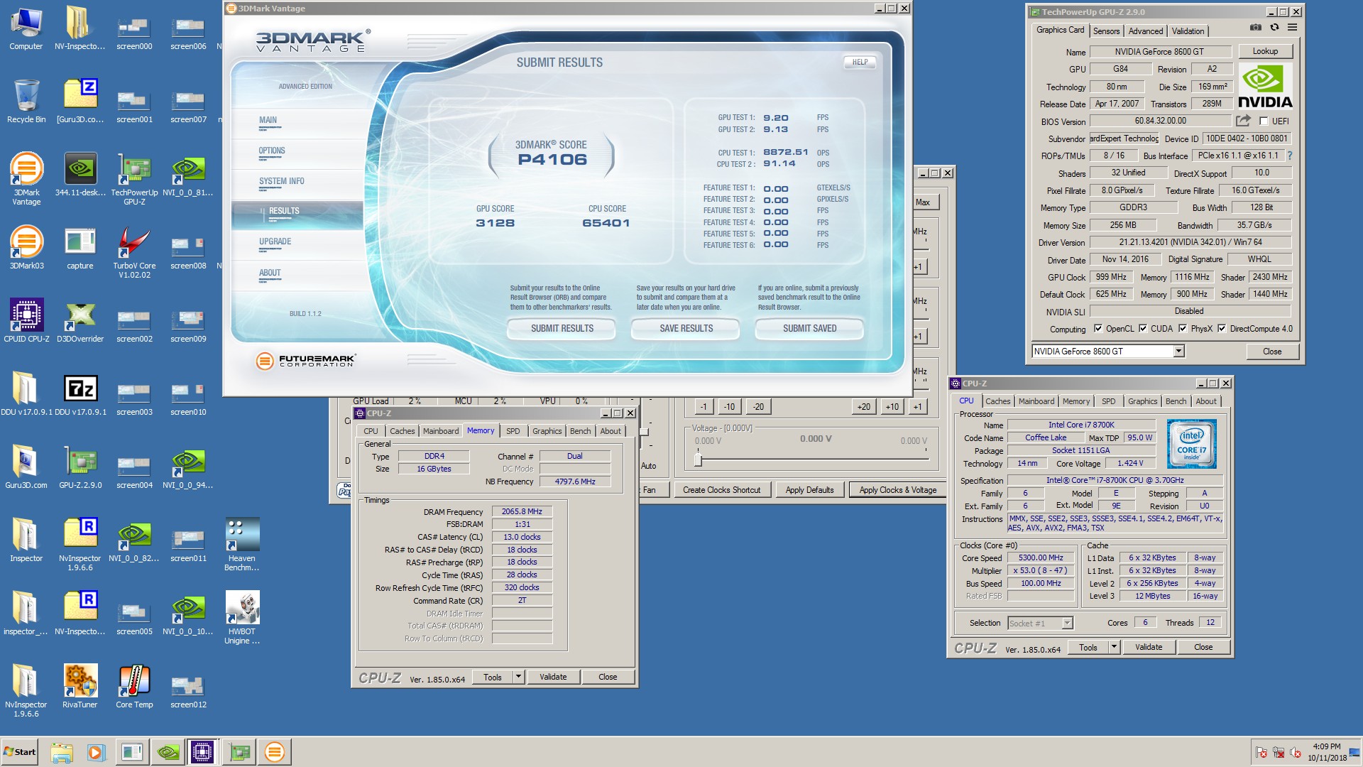Open Mainboard tab in CPU-Z processor window
This screenshot has width=1363, height=767.
(x=1036, y=401)
